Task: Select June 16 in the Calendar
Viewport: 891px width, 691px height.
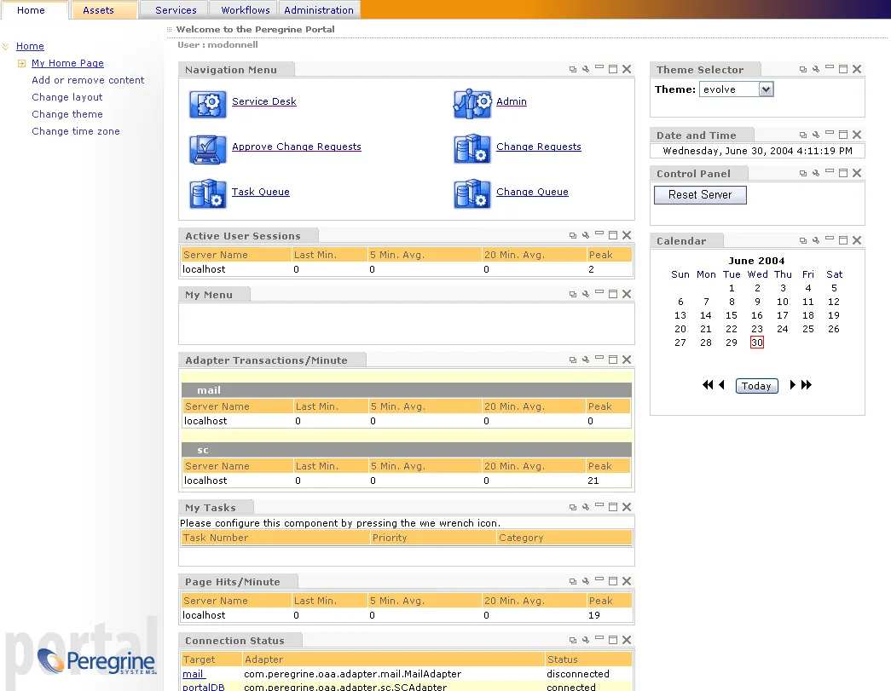Action: coord(757,315)
